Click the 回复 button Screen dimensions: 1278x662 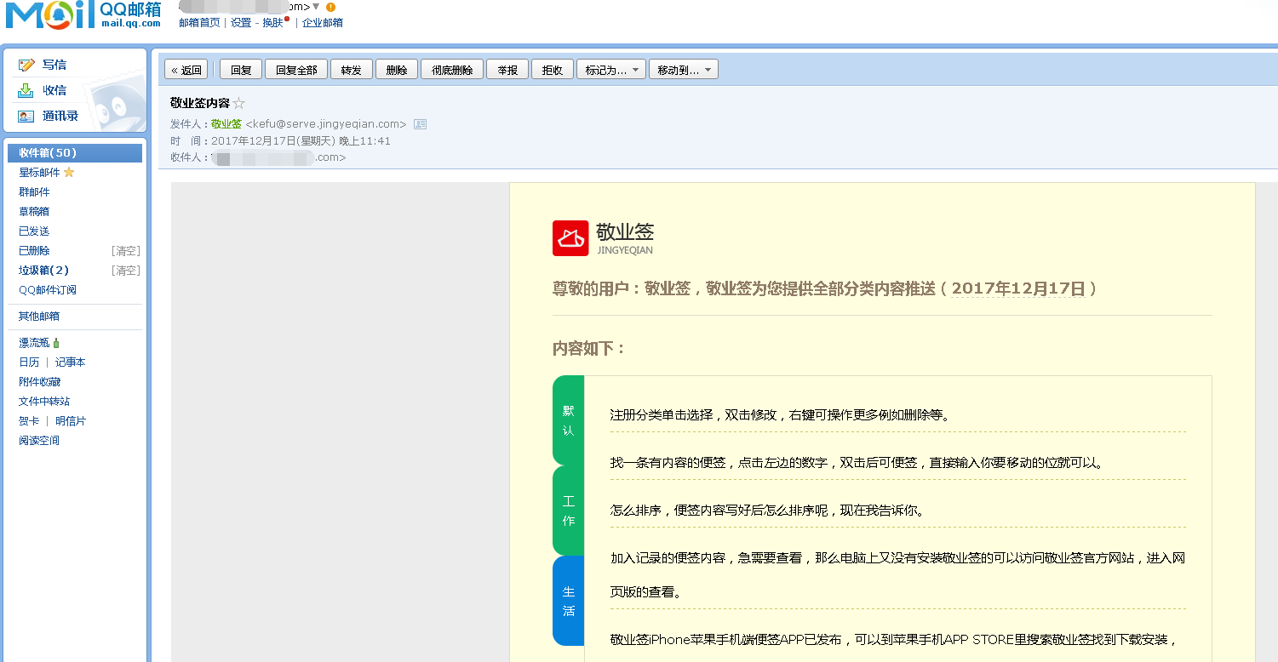[x=241, y=70]
